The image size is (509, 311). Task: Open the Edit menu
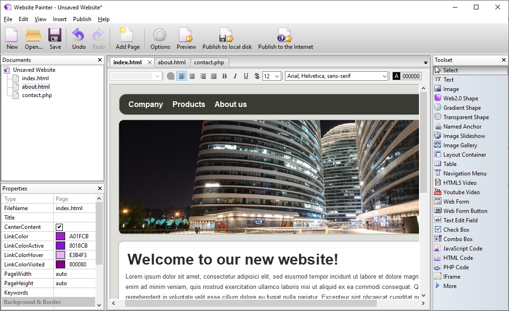tap(23, 19)
